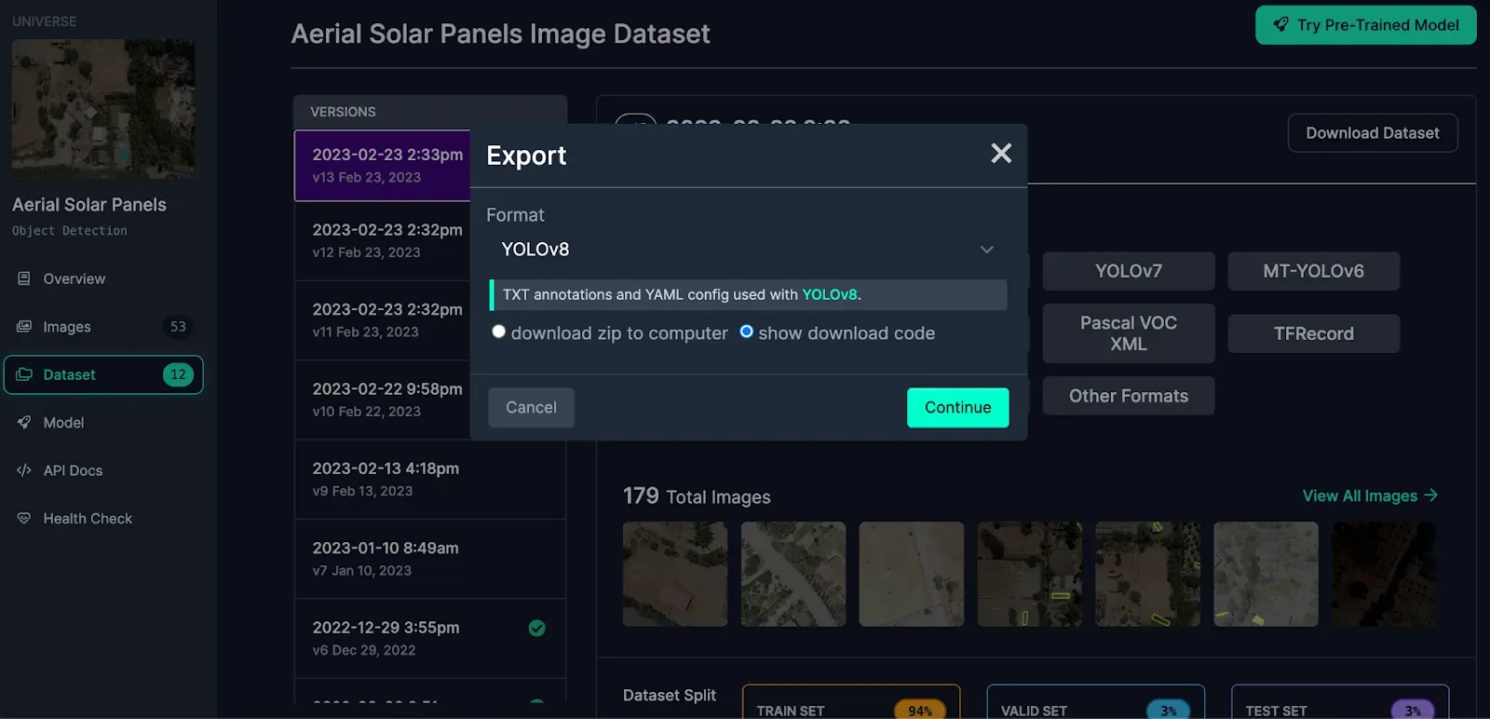Select the download zip to computer option
The height and width of the screenshot is (719, 1490).
point(499,332)
